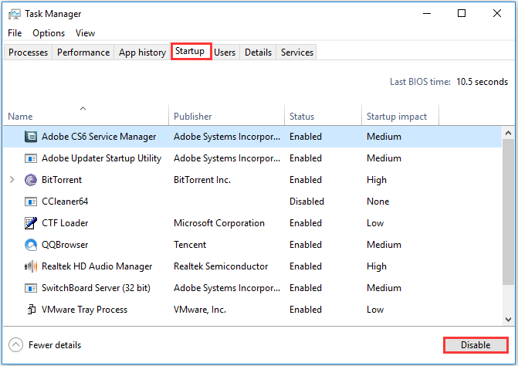Select the CTF Loader row name

65,223
